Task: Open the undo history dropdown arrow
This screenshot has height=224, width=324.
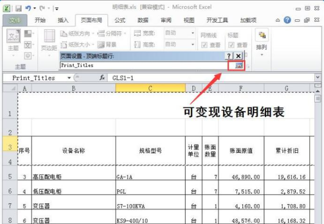Action: [35, 8]
